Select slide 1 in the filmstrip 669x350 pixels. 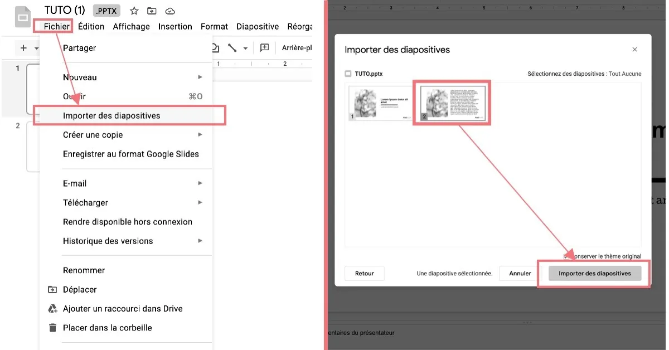[33, 89]
